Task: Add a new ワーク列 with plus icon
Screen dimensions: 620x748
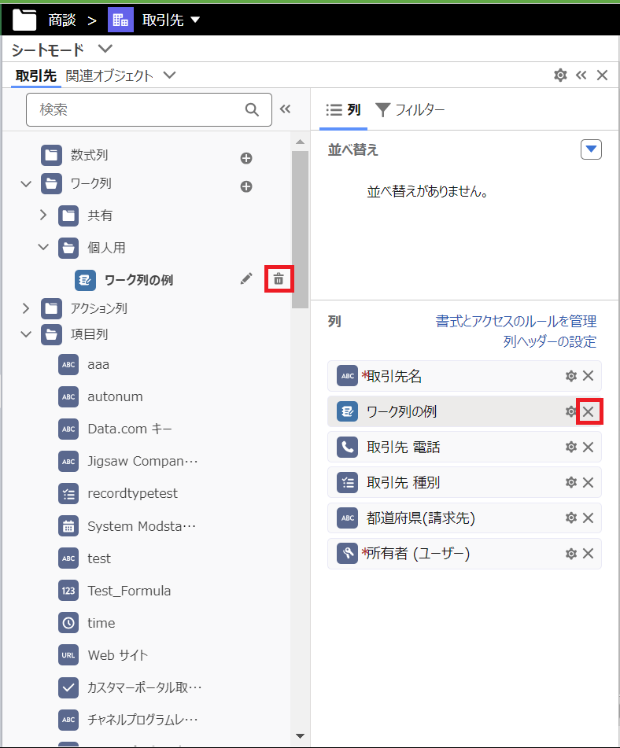Action: pyautogui.click(x=246, y=186)
